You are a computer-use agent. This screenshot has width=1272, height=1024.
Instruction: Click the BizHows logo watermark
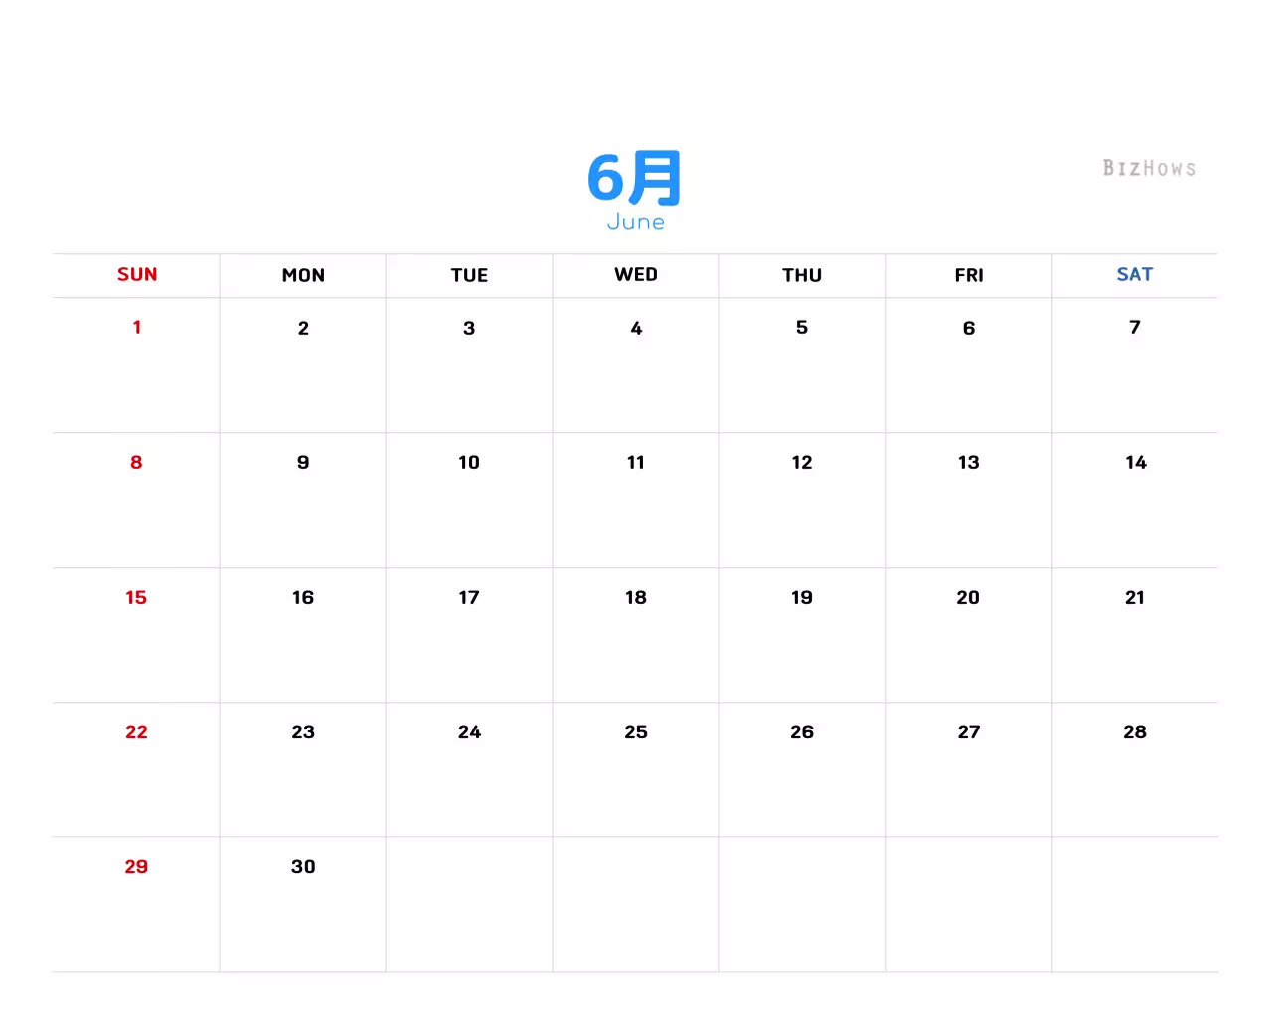point(1149,168)
